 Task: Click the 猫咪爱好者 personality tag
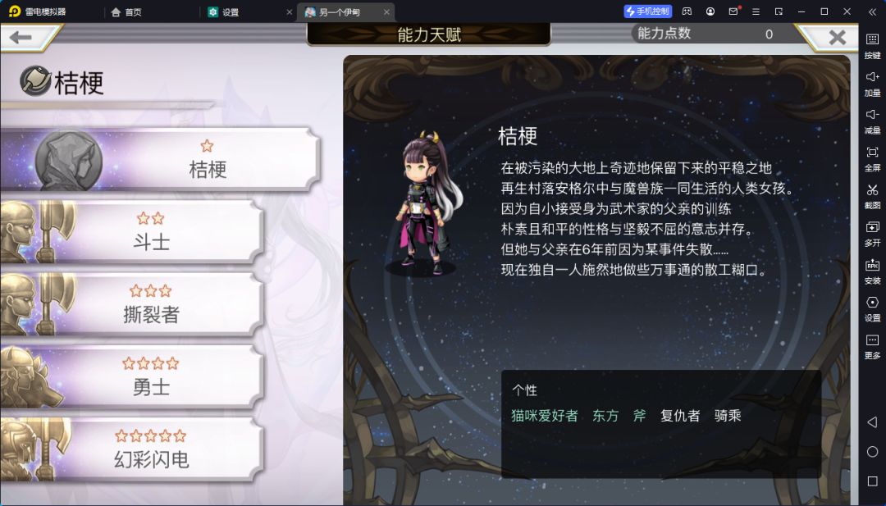[544, 416]
